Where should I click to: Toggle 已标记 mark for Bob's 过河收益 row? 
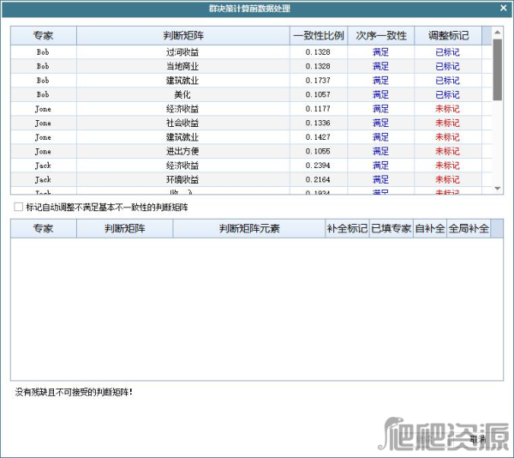tap(447, 52)
